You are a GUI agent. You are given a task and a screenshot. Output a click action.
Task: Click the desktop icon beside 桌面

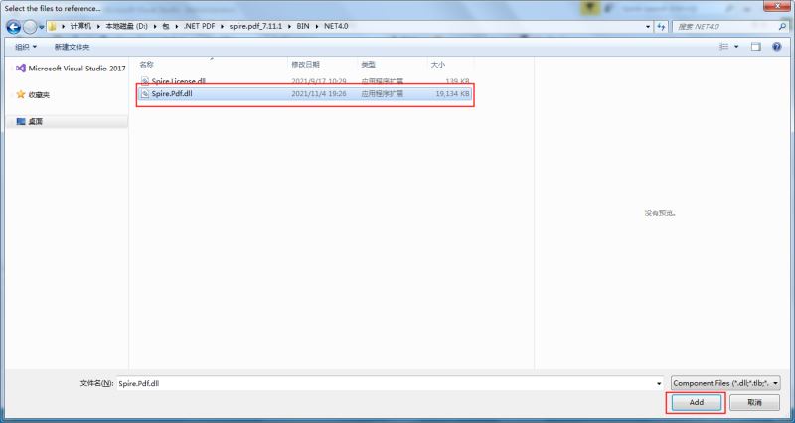coord(21,121)
